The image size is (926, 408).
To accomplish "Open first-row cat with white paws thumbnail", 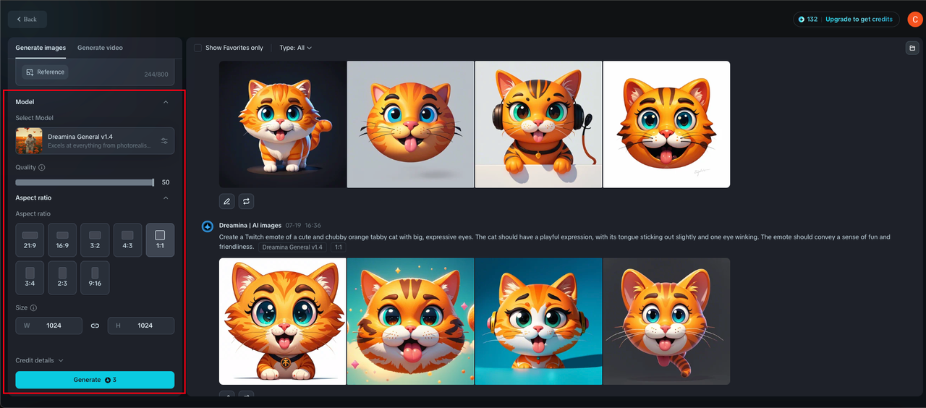I will [283, 124].
